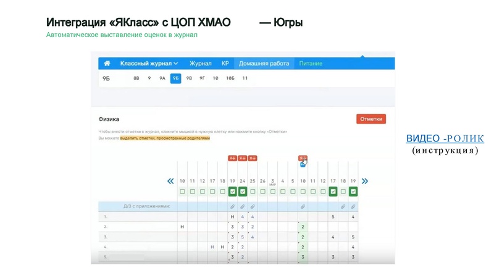Image resolution: width=494 pixels, height=278 pixels.
Task: Open paperclip attachment in highlighted March 10 column
Action: tap(303, 207)
